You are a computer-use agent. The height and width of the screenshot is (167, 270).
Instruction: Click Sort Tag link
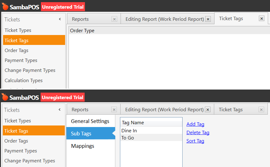pyautogui.click(x=195, y=141)
